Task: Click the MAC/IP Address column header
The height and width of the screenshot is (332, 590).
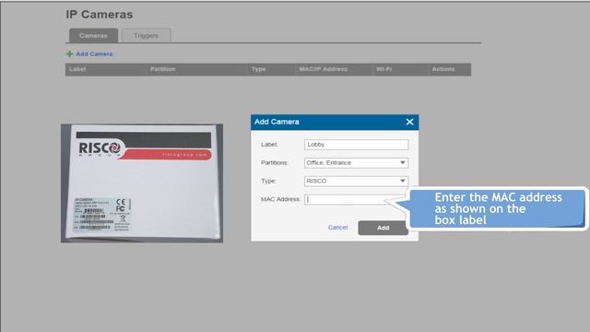Action: coord(324,69)
